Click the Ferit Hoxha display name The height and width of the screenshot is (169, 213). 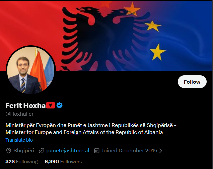[x=25, y=105]
